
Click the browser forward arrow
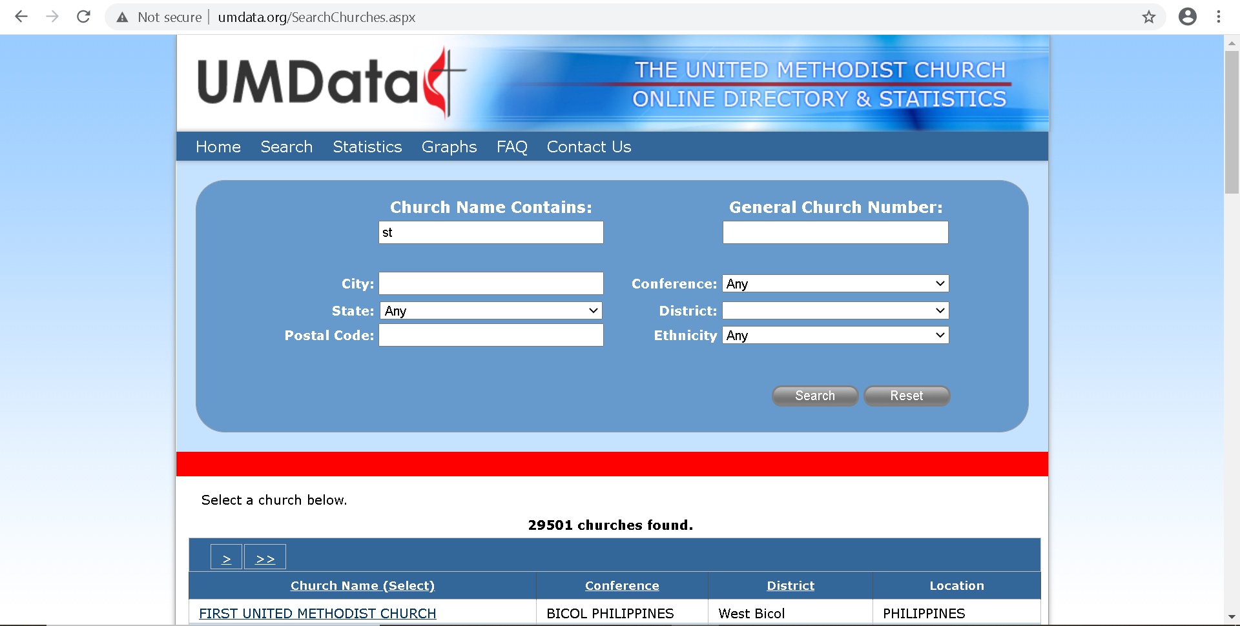pos(52,17)
